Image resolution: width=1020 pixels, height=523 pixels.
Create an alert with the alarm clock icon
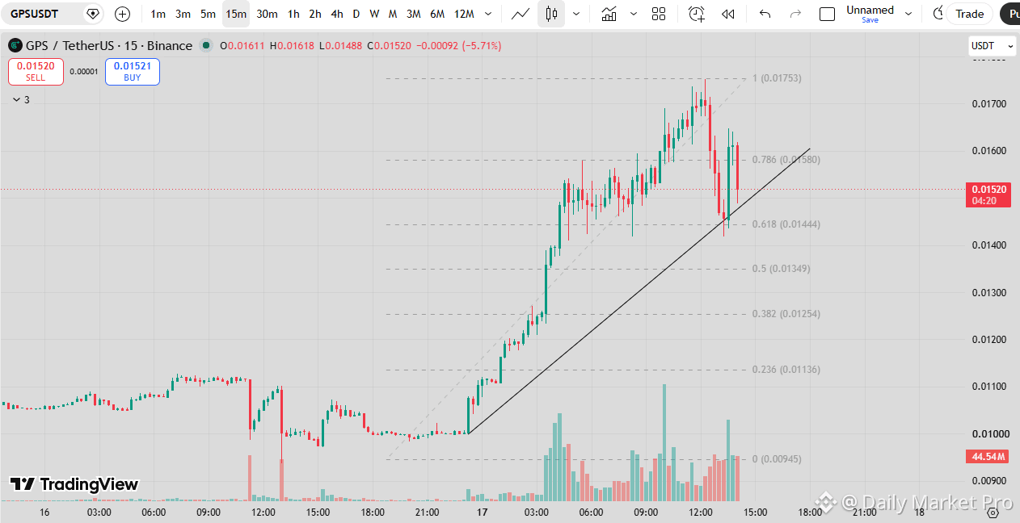pos(697,14)
